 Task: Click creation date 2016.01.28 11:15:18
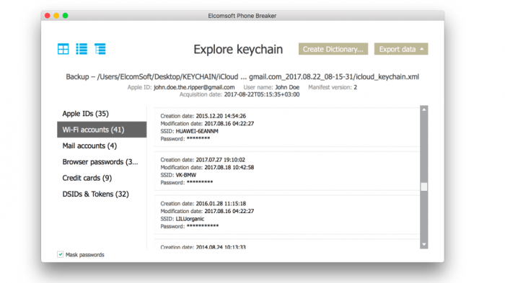coord(221,203)
